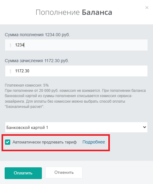
Task: Click the checkmark of auto-renew tariff checkbox
Action: (8, 142)
